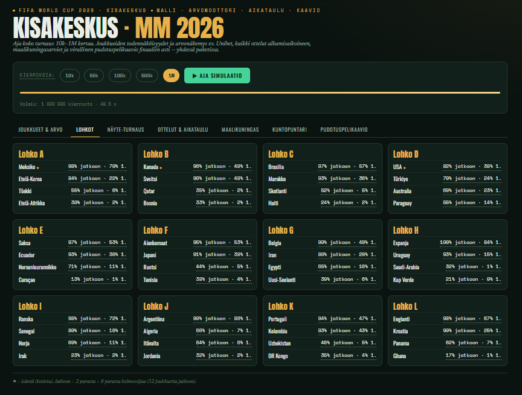Switch to the Näyte-turnaus tab
The height and width of the screenshot is (395, 522).
point(126,129)
